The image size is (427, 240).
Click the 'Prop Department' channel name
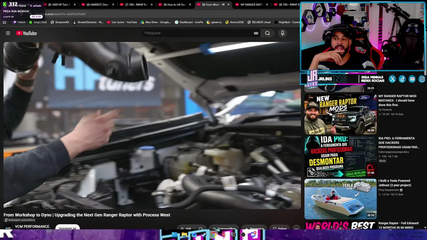pos(389,190)
